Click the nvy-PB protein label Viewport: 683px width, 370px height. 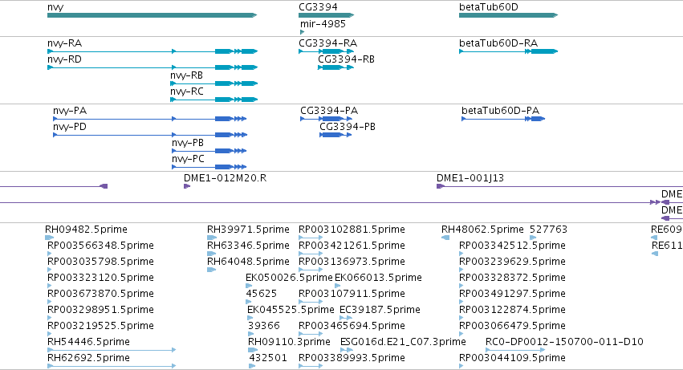(x=188, y=143)
